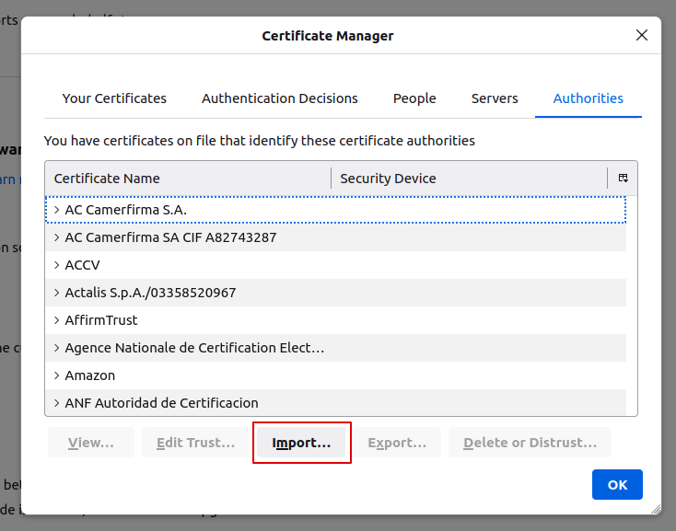This screenshot has width=676, height=531.
Task: Open the Authentication Decisions tab
Action: [280, 98]
